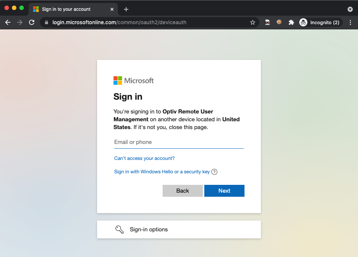
Task: Open Chrome three-dot menu
Action: coord(350,22)
